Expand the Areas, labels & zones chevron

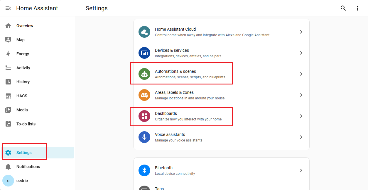[x=301, y=95]
